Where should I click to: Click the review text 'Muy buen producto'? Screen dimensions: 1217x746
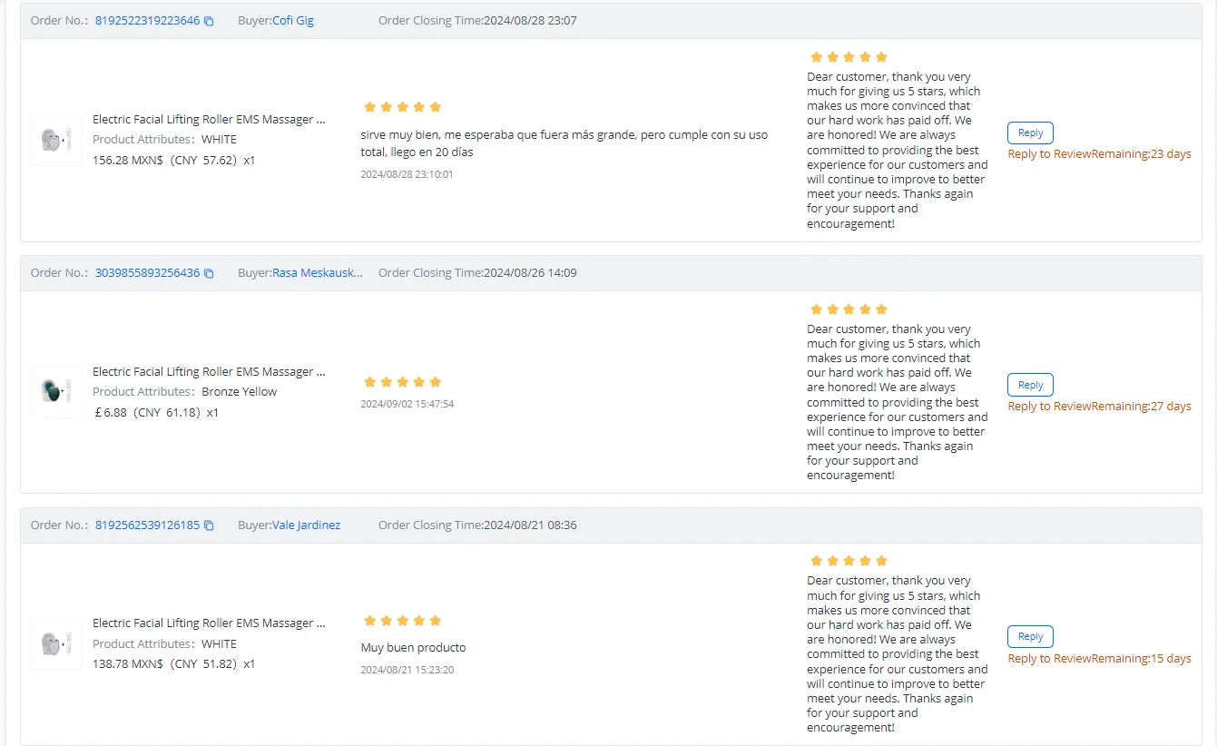tap(413, 648)
